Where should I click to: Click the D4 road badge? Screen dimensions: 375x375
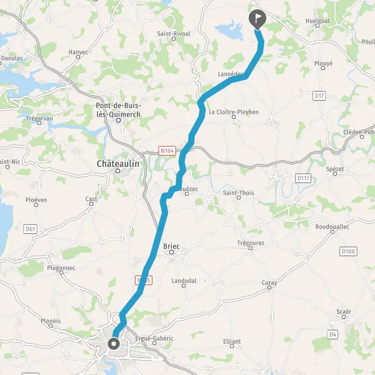coord(332,334)
